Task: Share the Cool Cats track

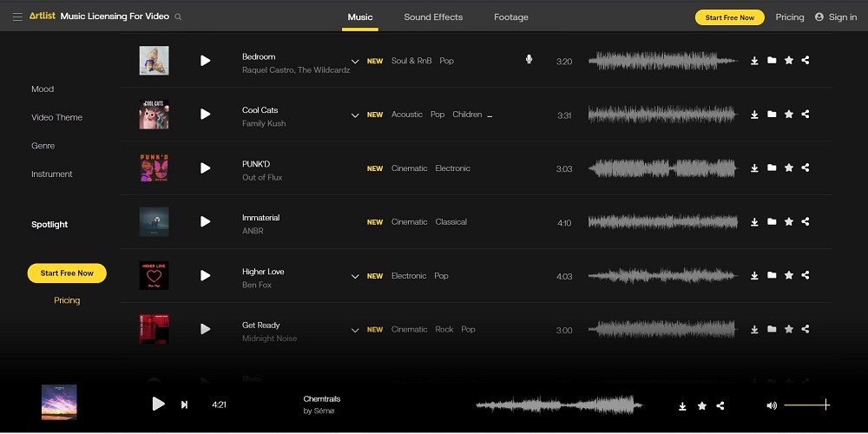Action: click(x=806, y=114)
